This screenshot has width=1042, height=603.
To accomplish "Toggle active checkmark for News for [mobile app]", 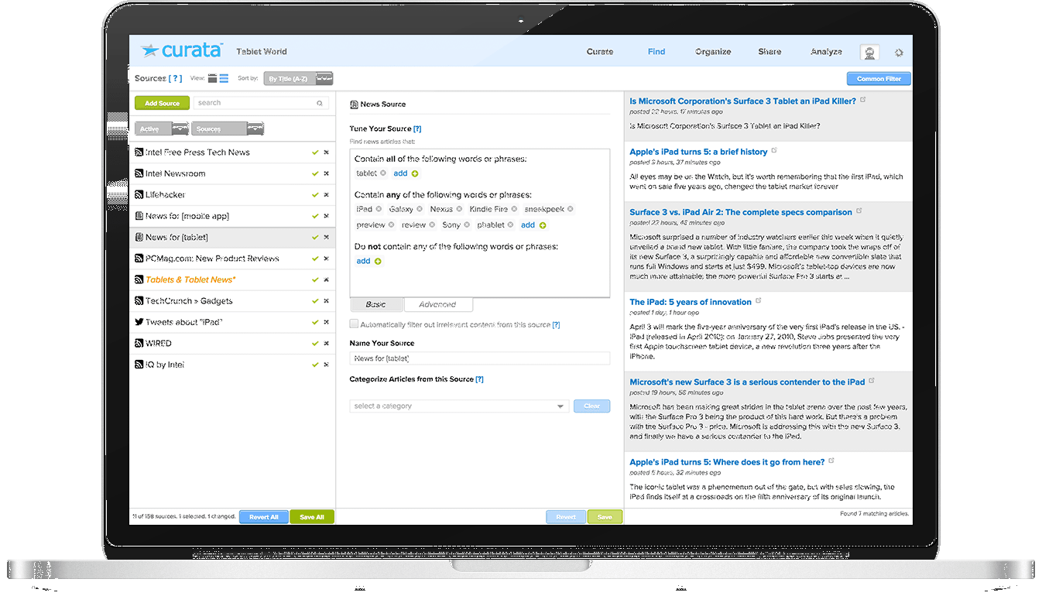I will 315,216.
